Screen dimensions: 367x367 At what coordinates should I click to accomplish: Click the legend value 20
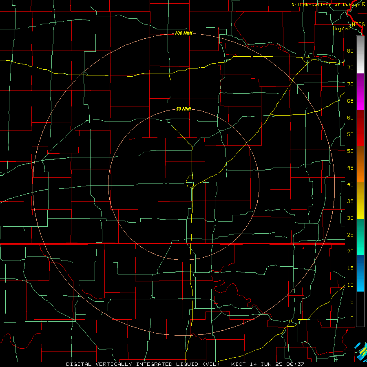(x=350, y=252)
